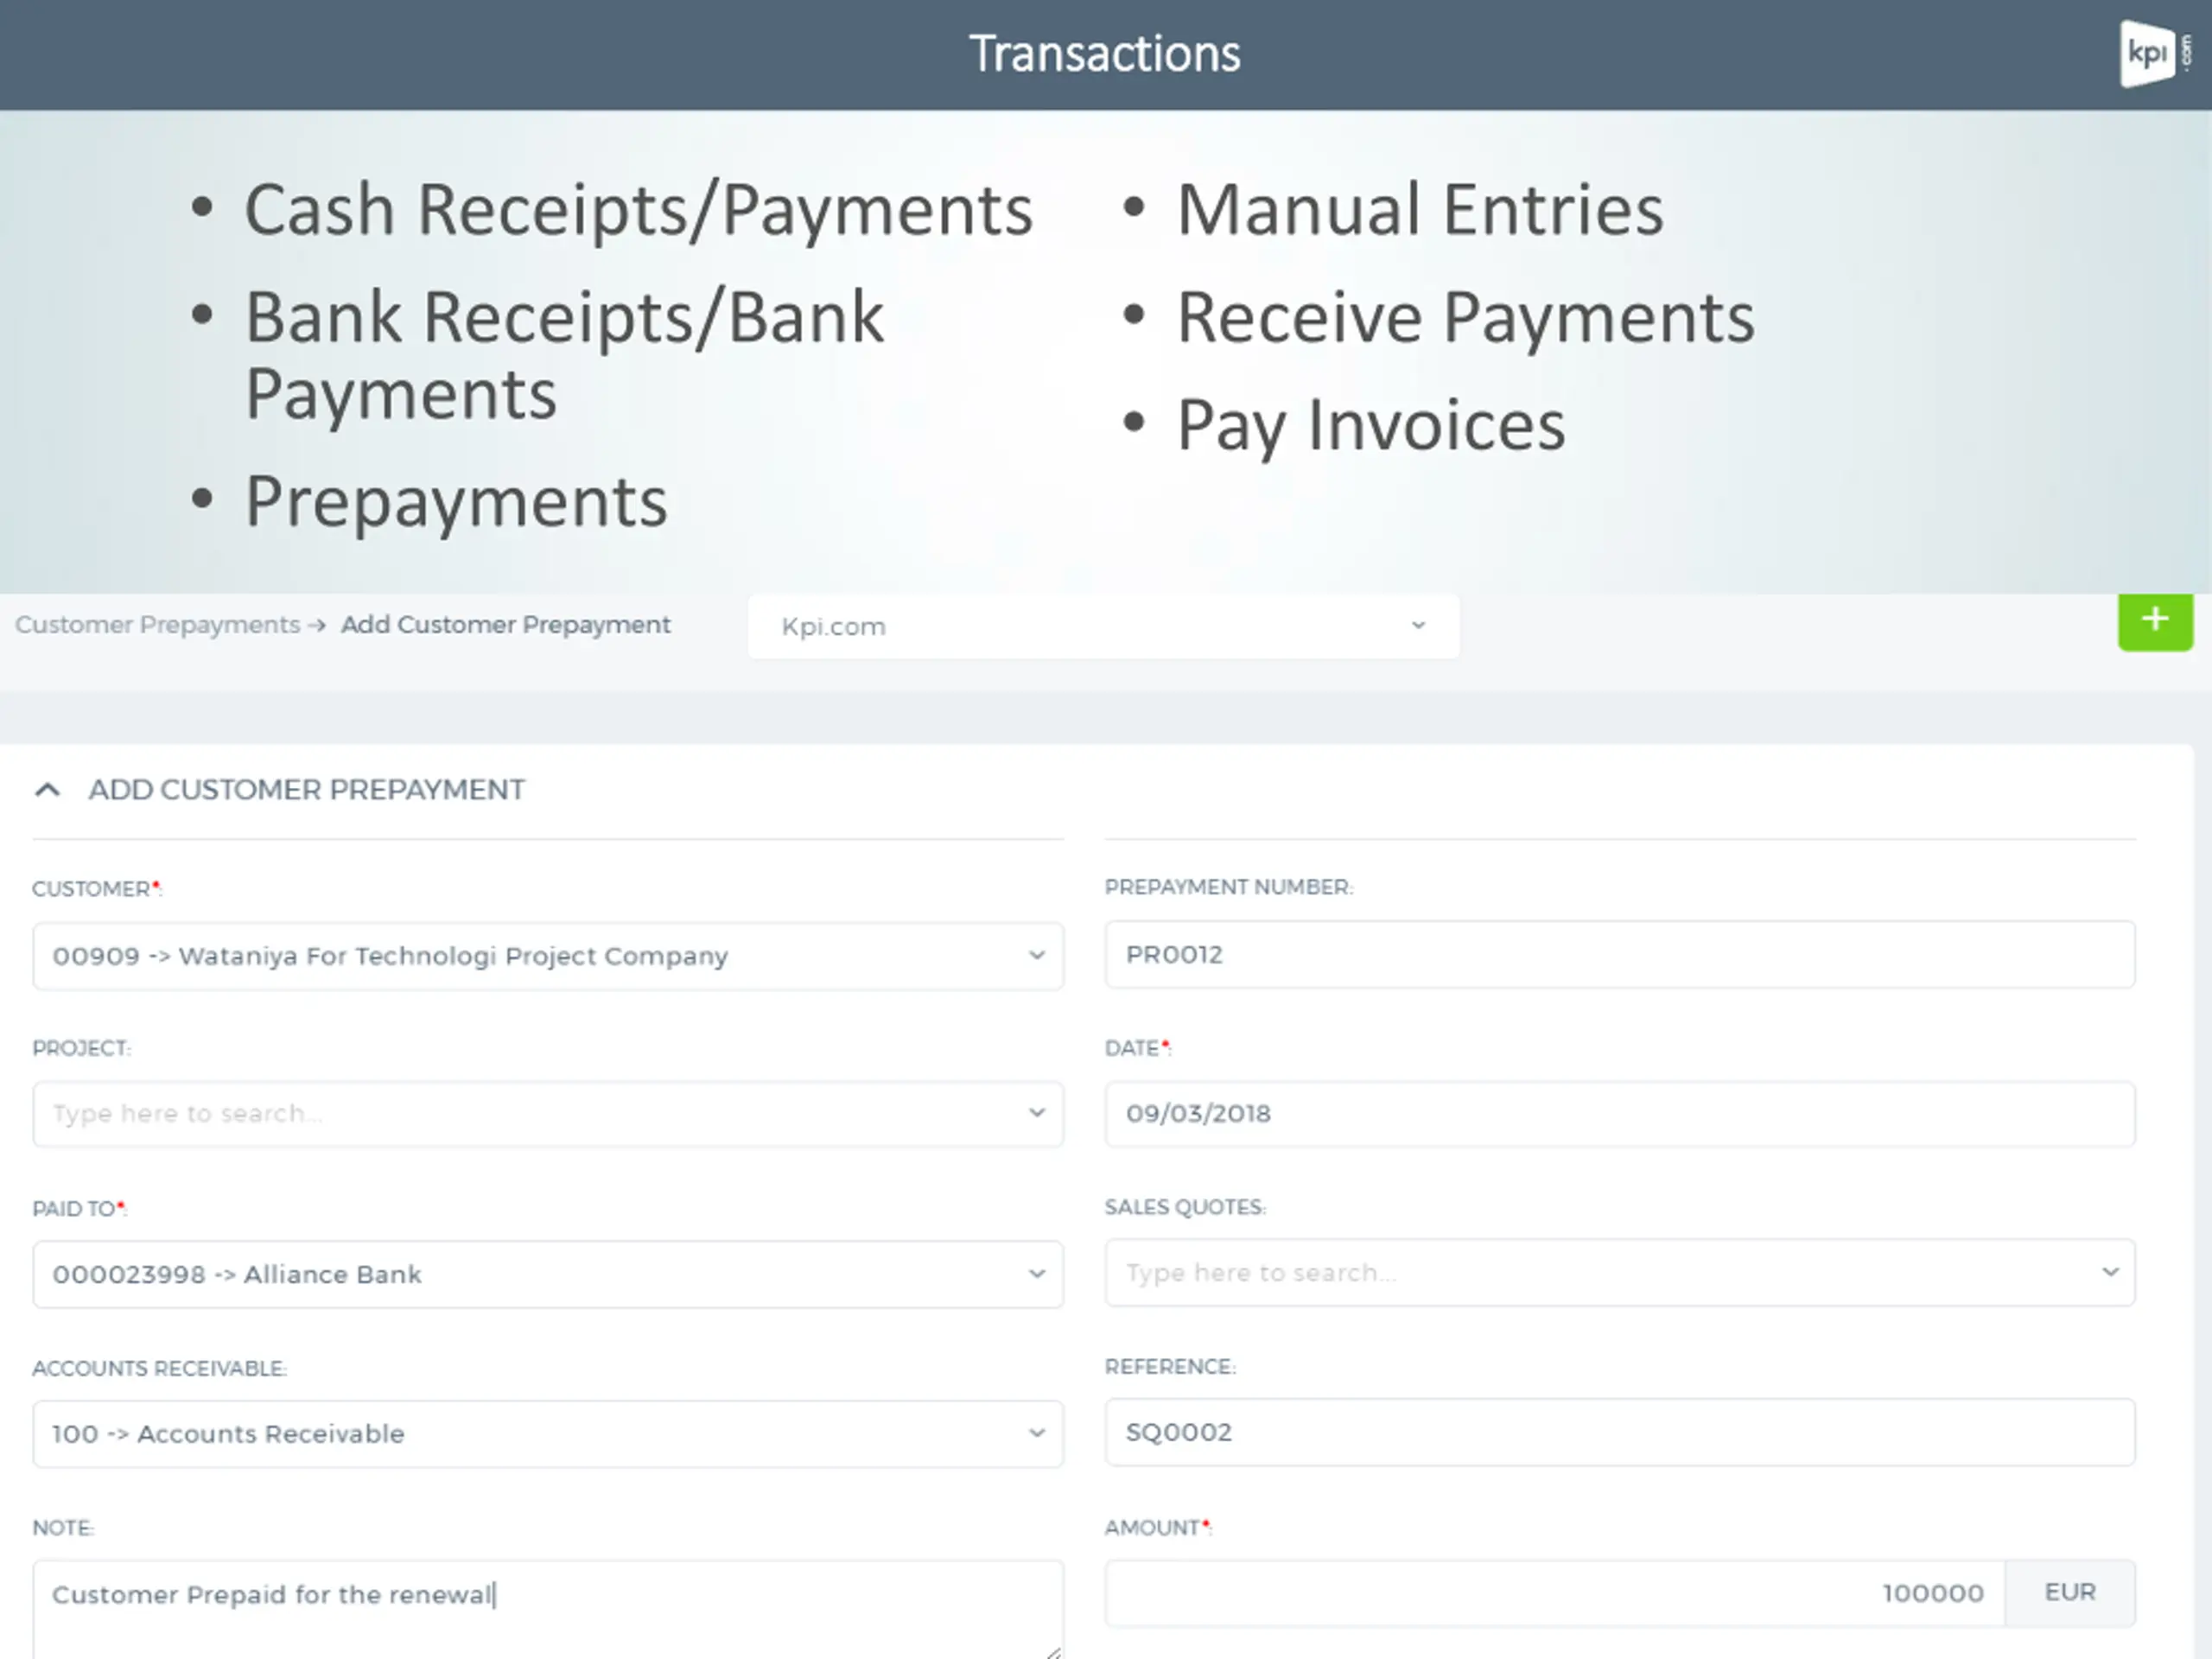
Task: Open the Customer dropdown
Action: 548,956
